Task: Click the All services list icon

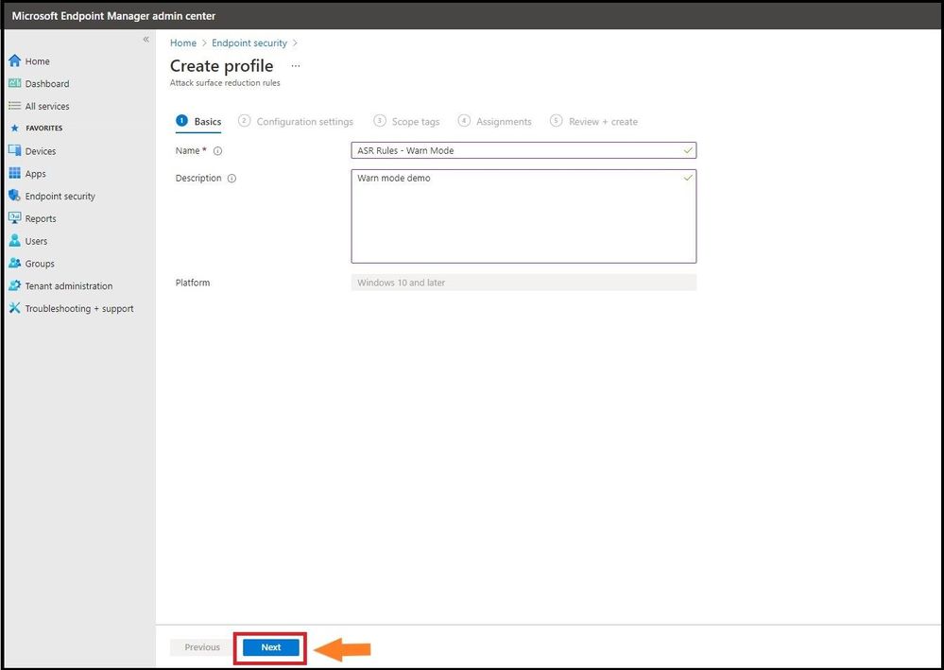Action: tap(14, 105)
